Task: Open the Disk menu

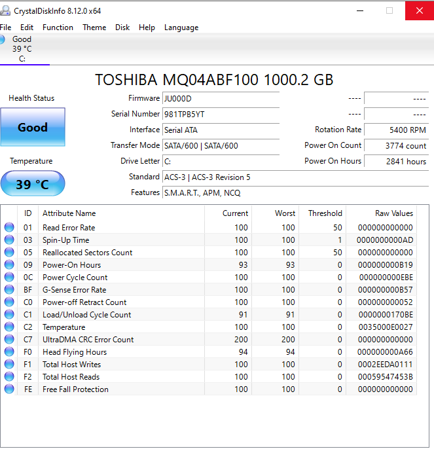Action: tap(122, 27)
